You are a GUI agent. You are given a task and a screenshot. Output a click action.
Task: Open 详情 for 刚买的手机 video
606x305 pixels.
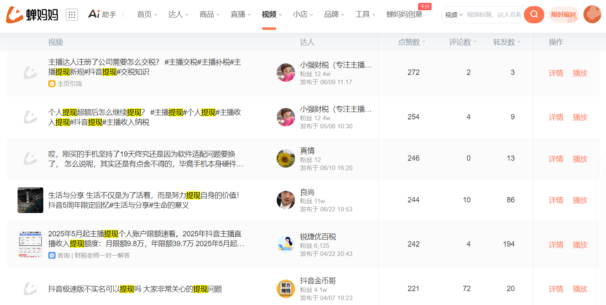[x=556, y=159]
